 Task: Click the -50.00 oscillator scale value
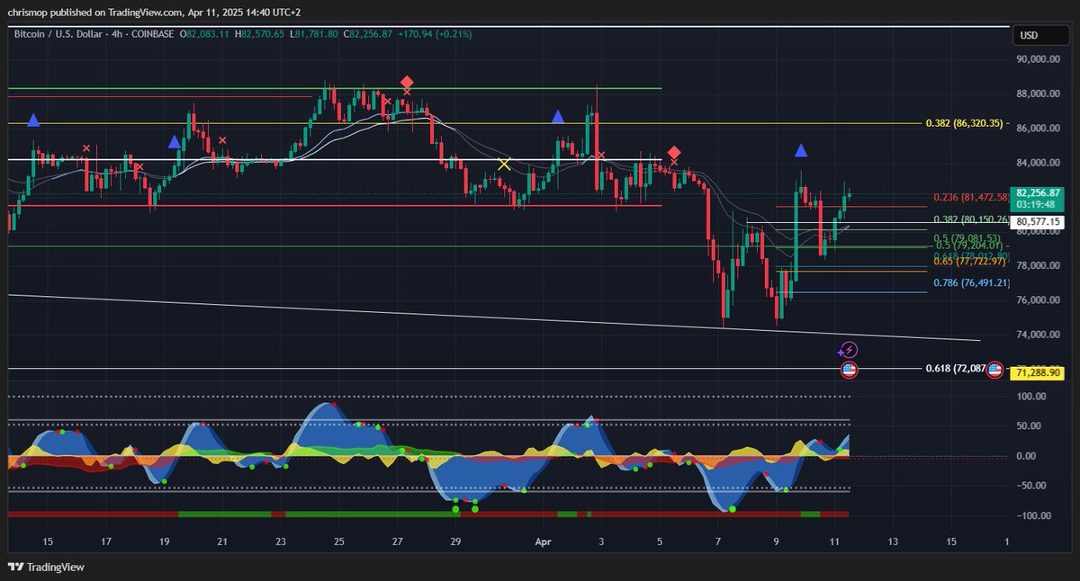coord(1030,486)
